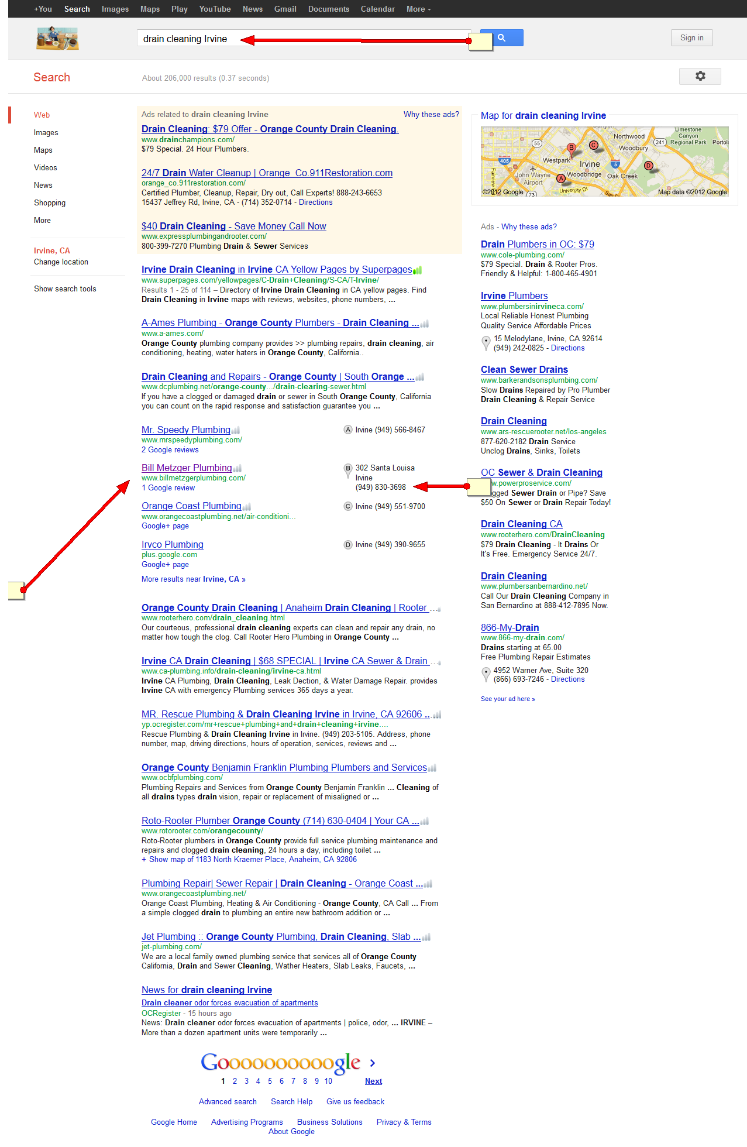The width and height of the screenshot is (747, 1147).
Task: Select Maps in the left sidebar
Action: [43, 150]
